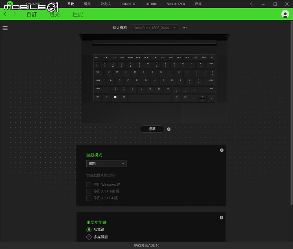
Task: Select the Windows key on keyboard
Action: pyautogui.click(x=115, y=98)
